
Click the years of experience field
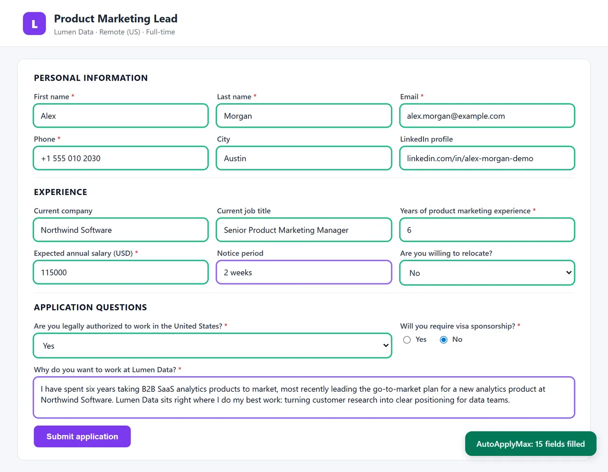[487, 230]
